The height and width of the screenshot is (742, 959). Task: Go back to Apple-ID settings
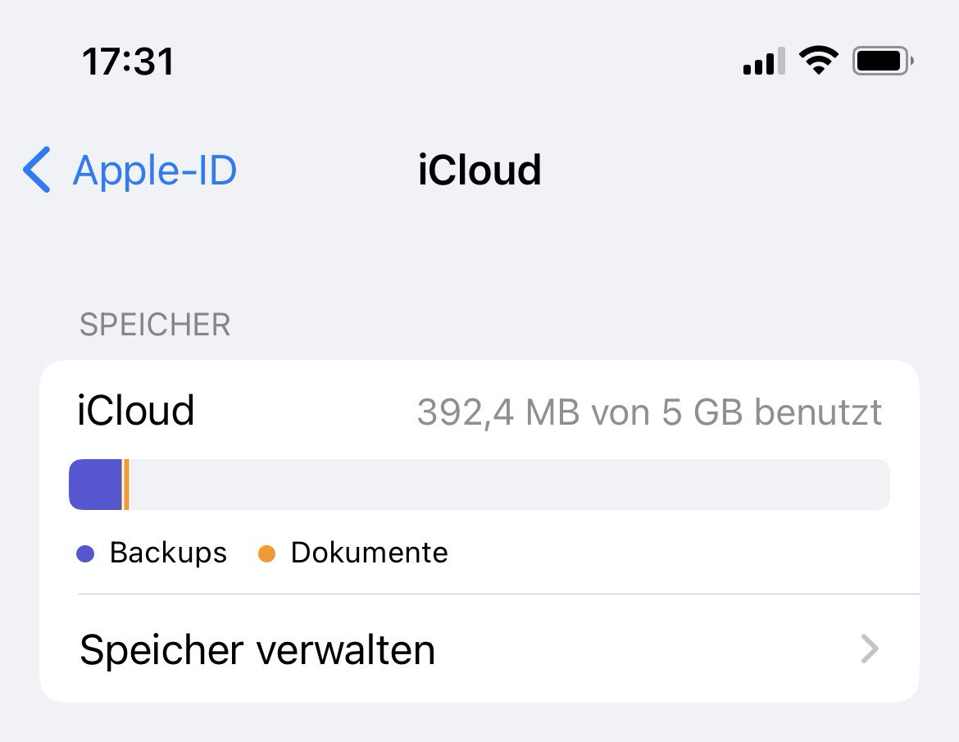coord(130,170)
